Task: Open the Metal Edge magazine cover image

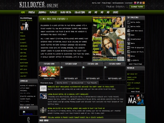Action: (x=108, y=39)
